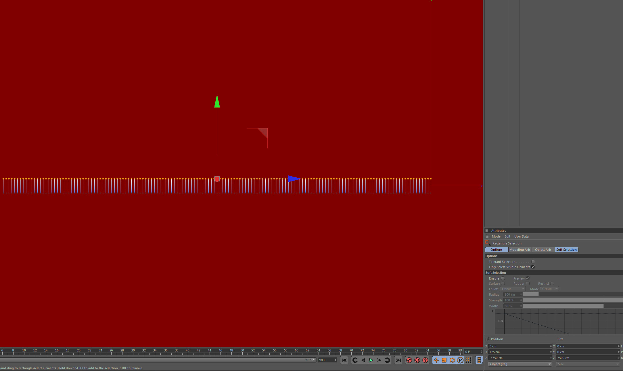The height and width of the screenshot is (371, 623).
Task: Enable the Tolerant Selection checkbox
Action: [533, 262]
